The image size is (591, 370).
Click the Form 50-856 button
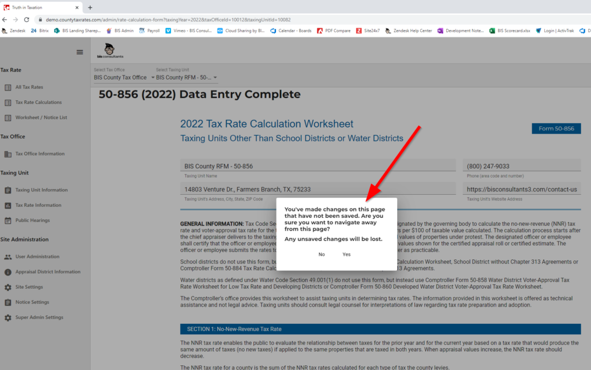coord(556,129)
